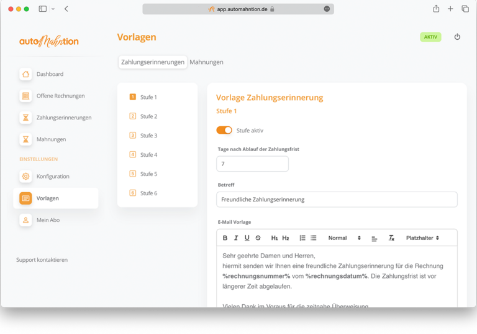Insert a numbered list
The image size is (477, 334).
click(x=302, y=238)
